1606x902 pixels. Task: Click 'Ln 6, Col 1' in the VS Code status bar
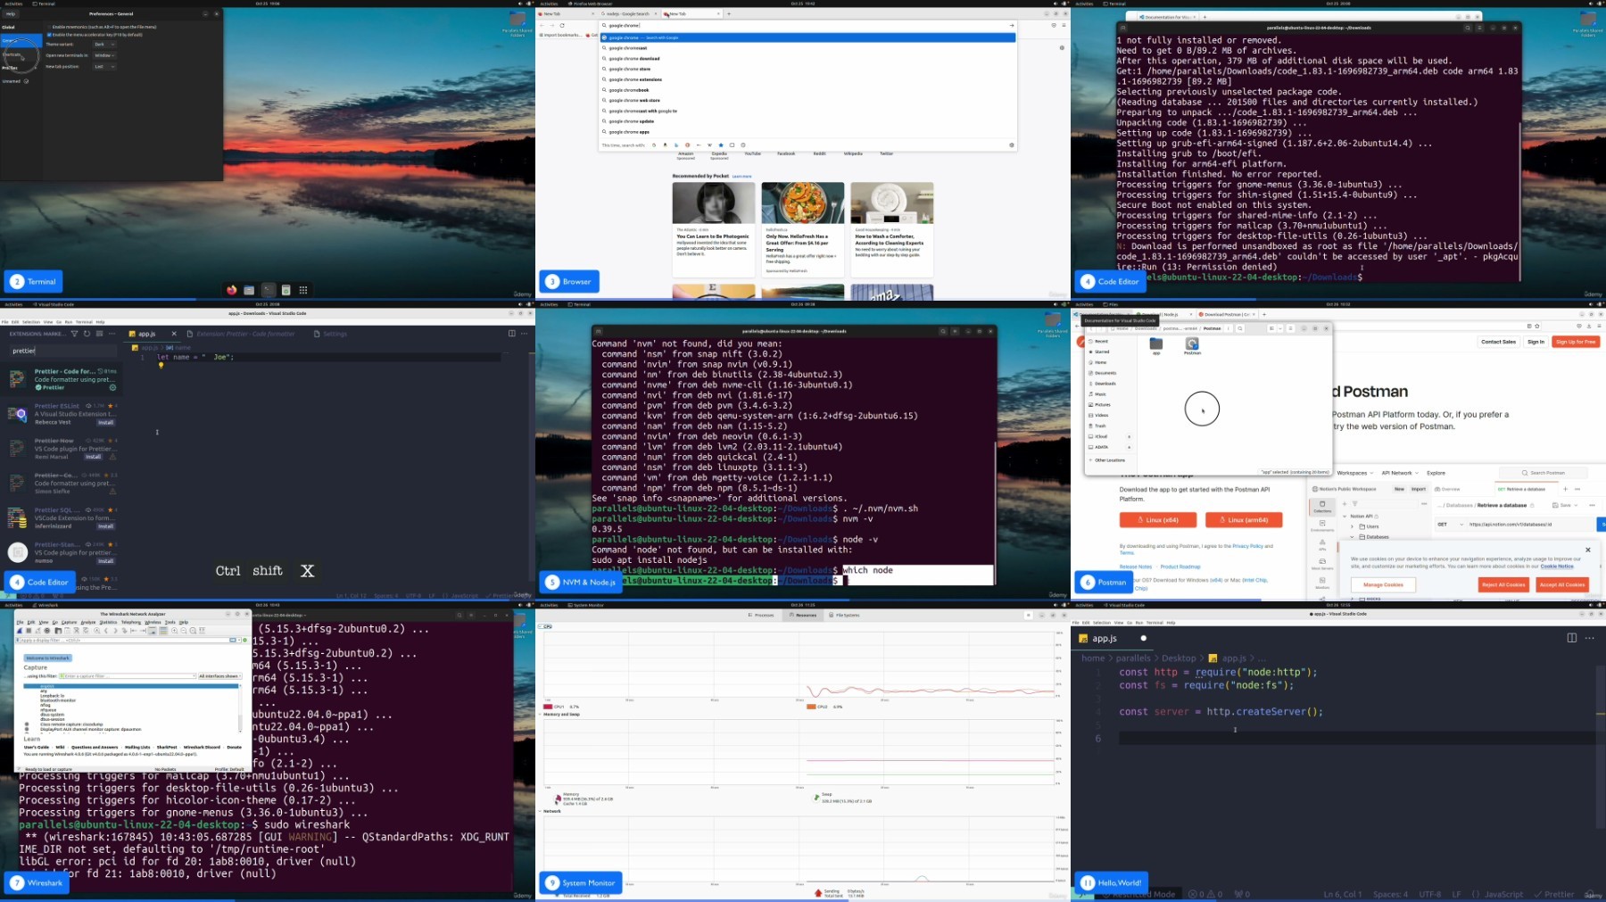point(1343,894)
